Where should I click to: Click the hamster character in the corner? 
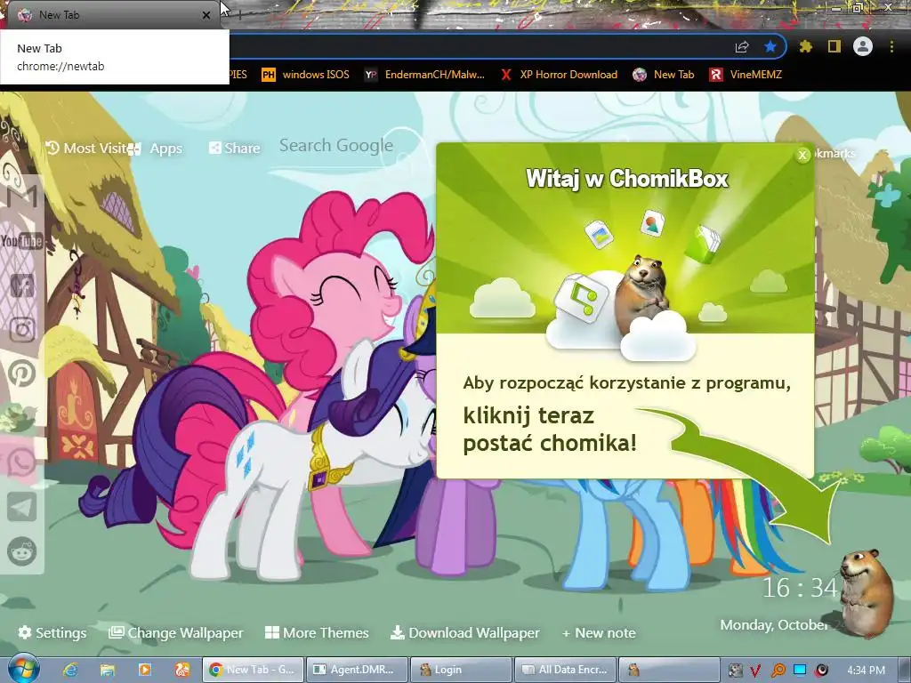click(x=867, y=592)
